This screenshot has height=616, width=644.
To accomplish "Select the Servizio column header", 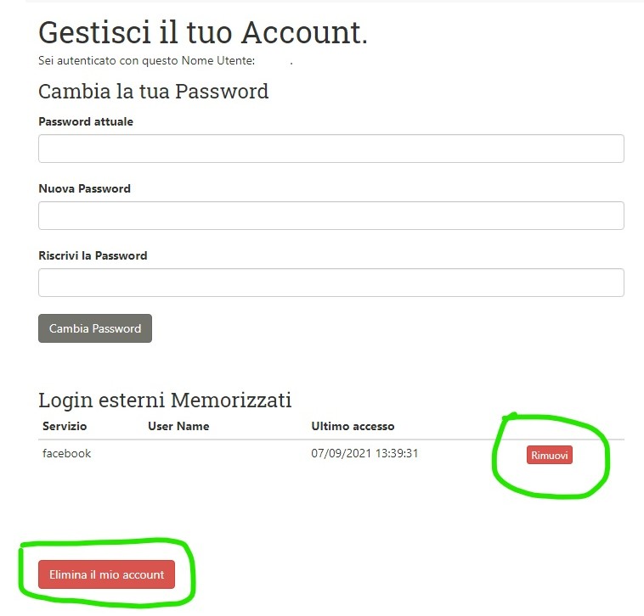I will (x=65, y=426).
